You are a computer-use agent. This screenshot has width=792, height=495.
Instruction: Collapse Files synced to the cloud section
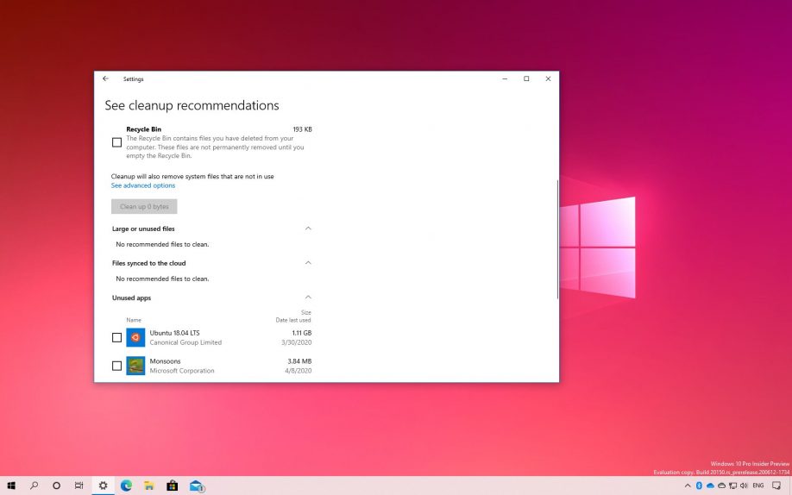click(308, 263)
